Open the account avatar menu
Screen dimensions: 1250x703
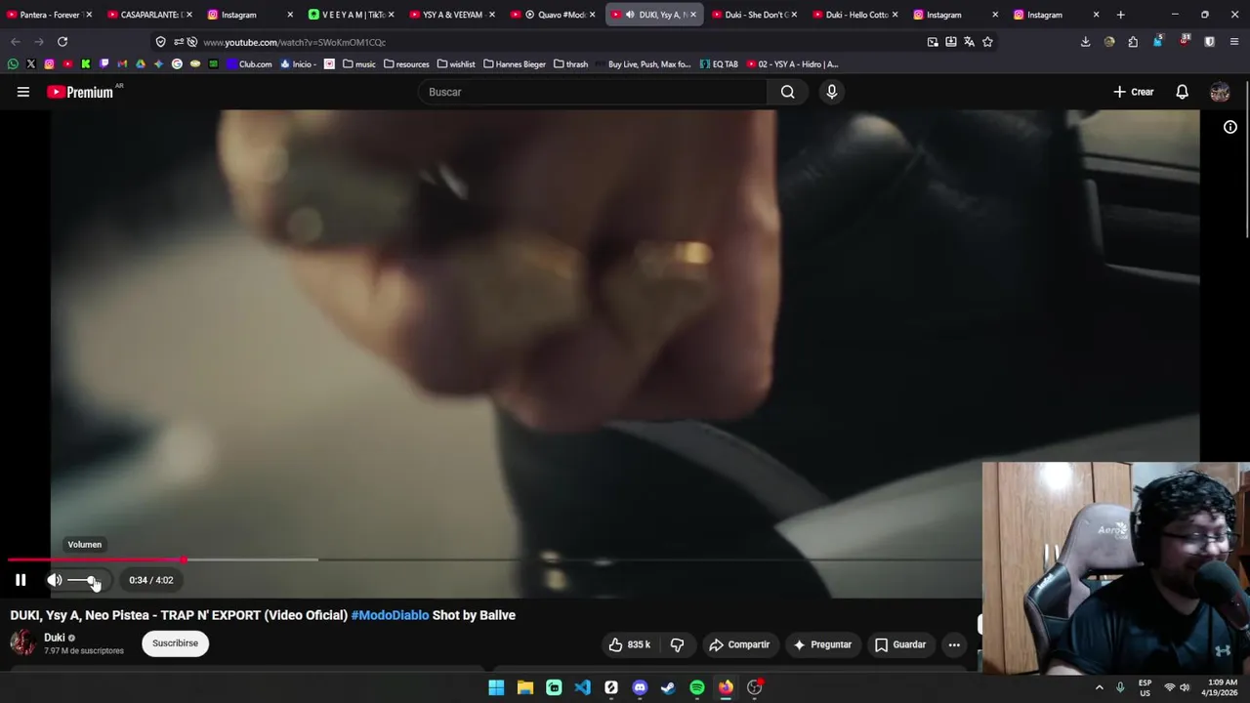pyautogui.click(x=1220, y=92)
